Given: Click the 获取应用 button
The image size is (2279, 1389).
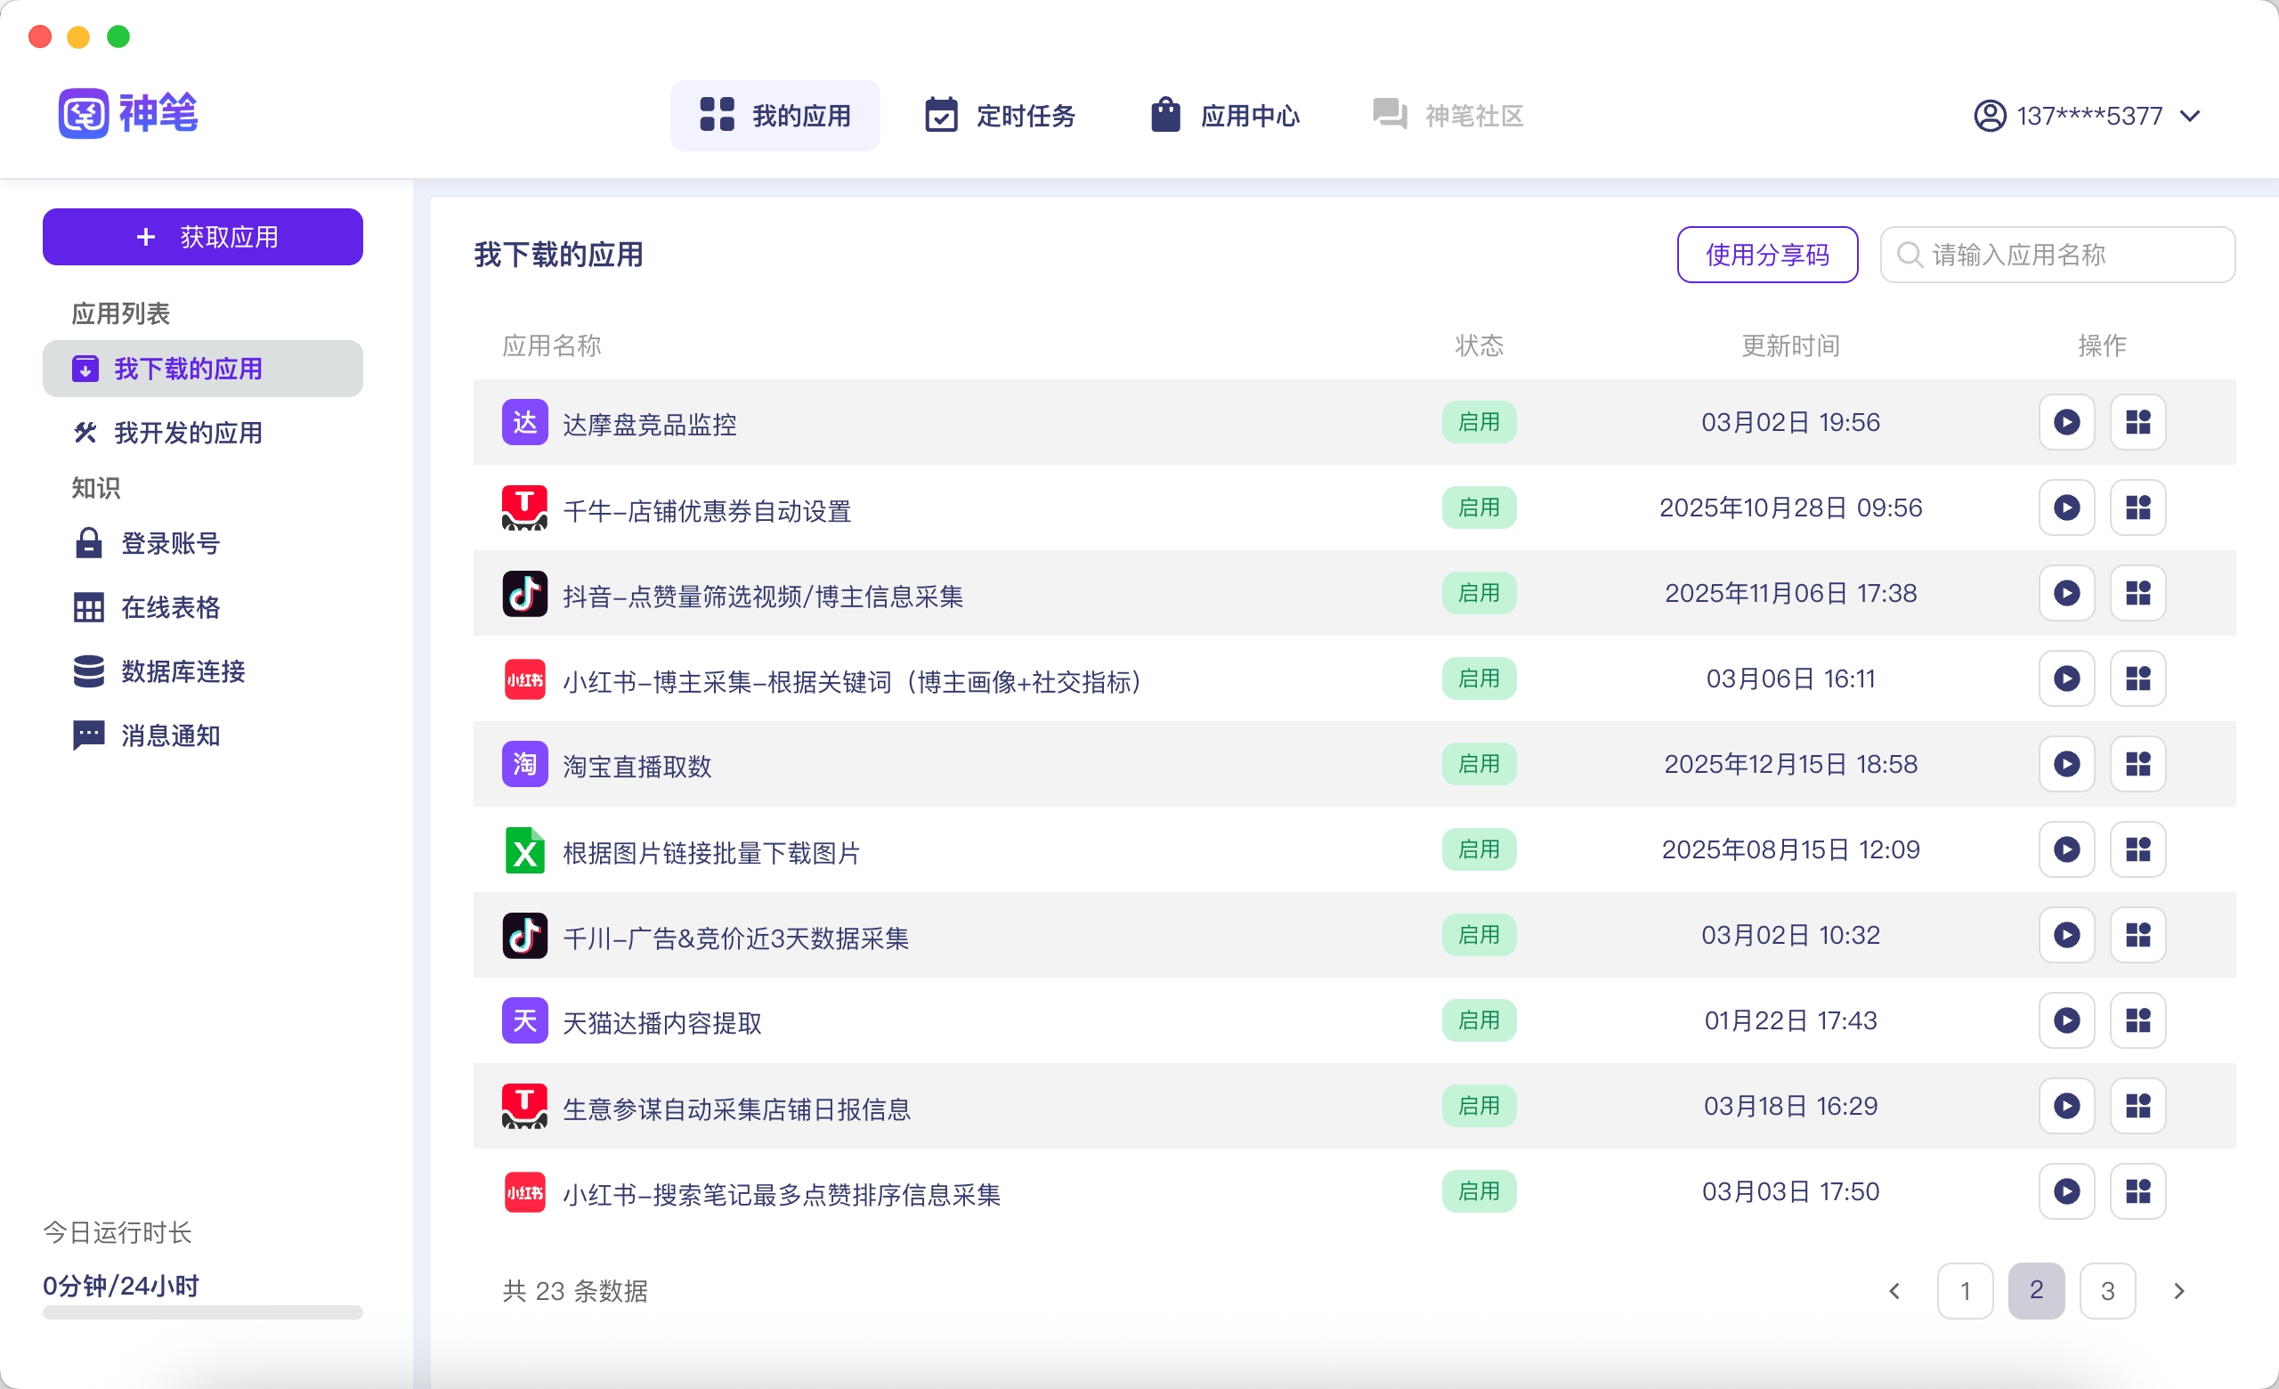Looking at the screenshot, I should tap(203, 238).
